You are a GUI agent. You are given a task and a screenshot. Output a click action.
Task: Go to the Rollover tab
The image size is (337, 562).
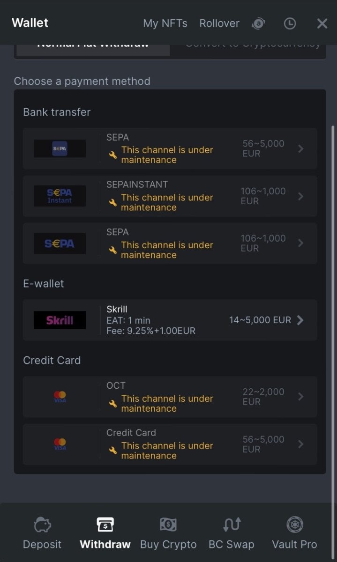(219, 23)
